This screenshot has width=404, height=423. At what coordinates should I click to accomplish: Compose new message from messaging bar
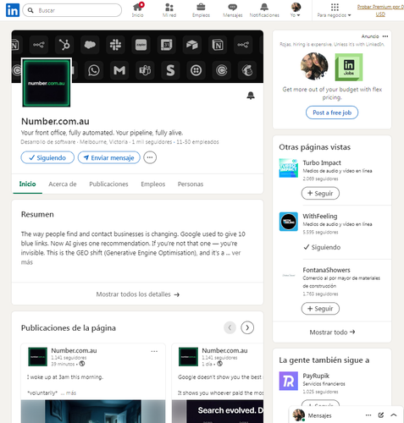pyautogui.click(x=381, y=415)
